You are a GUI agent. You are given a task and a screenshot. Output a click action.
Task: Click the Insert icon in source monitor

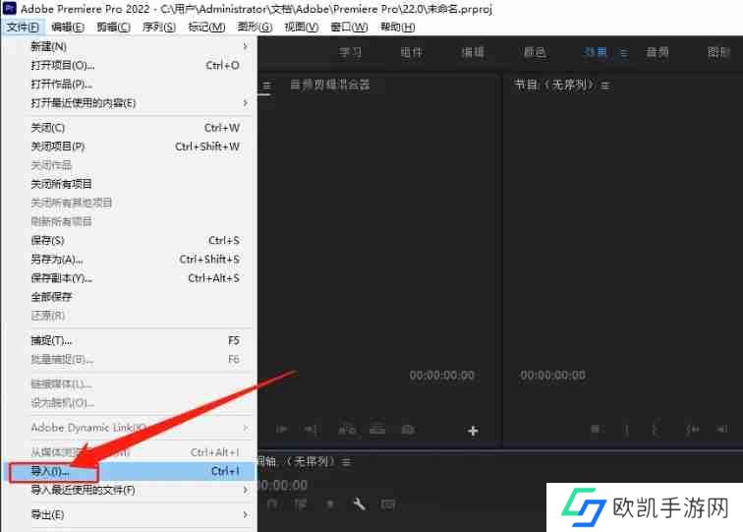(347, 430)
